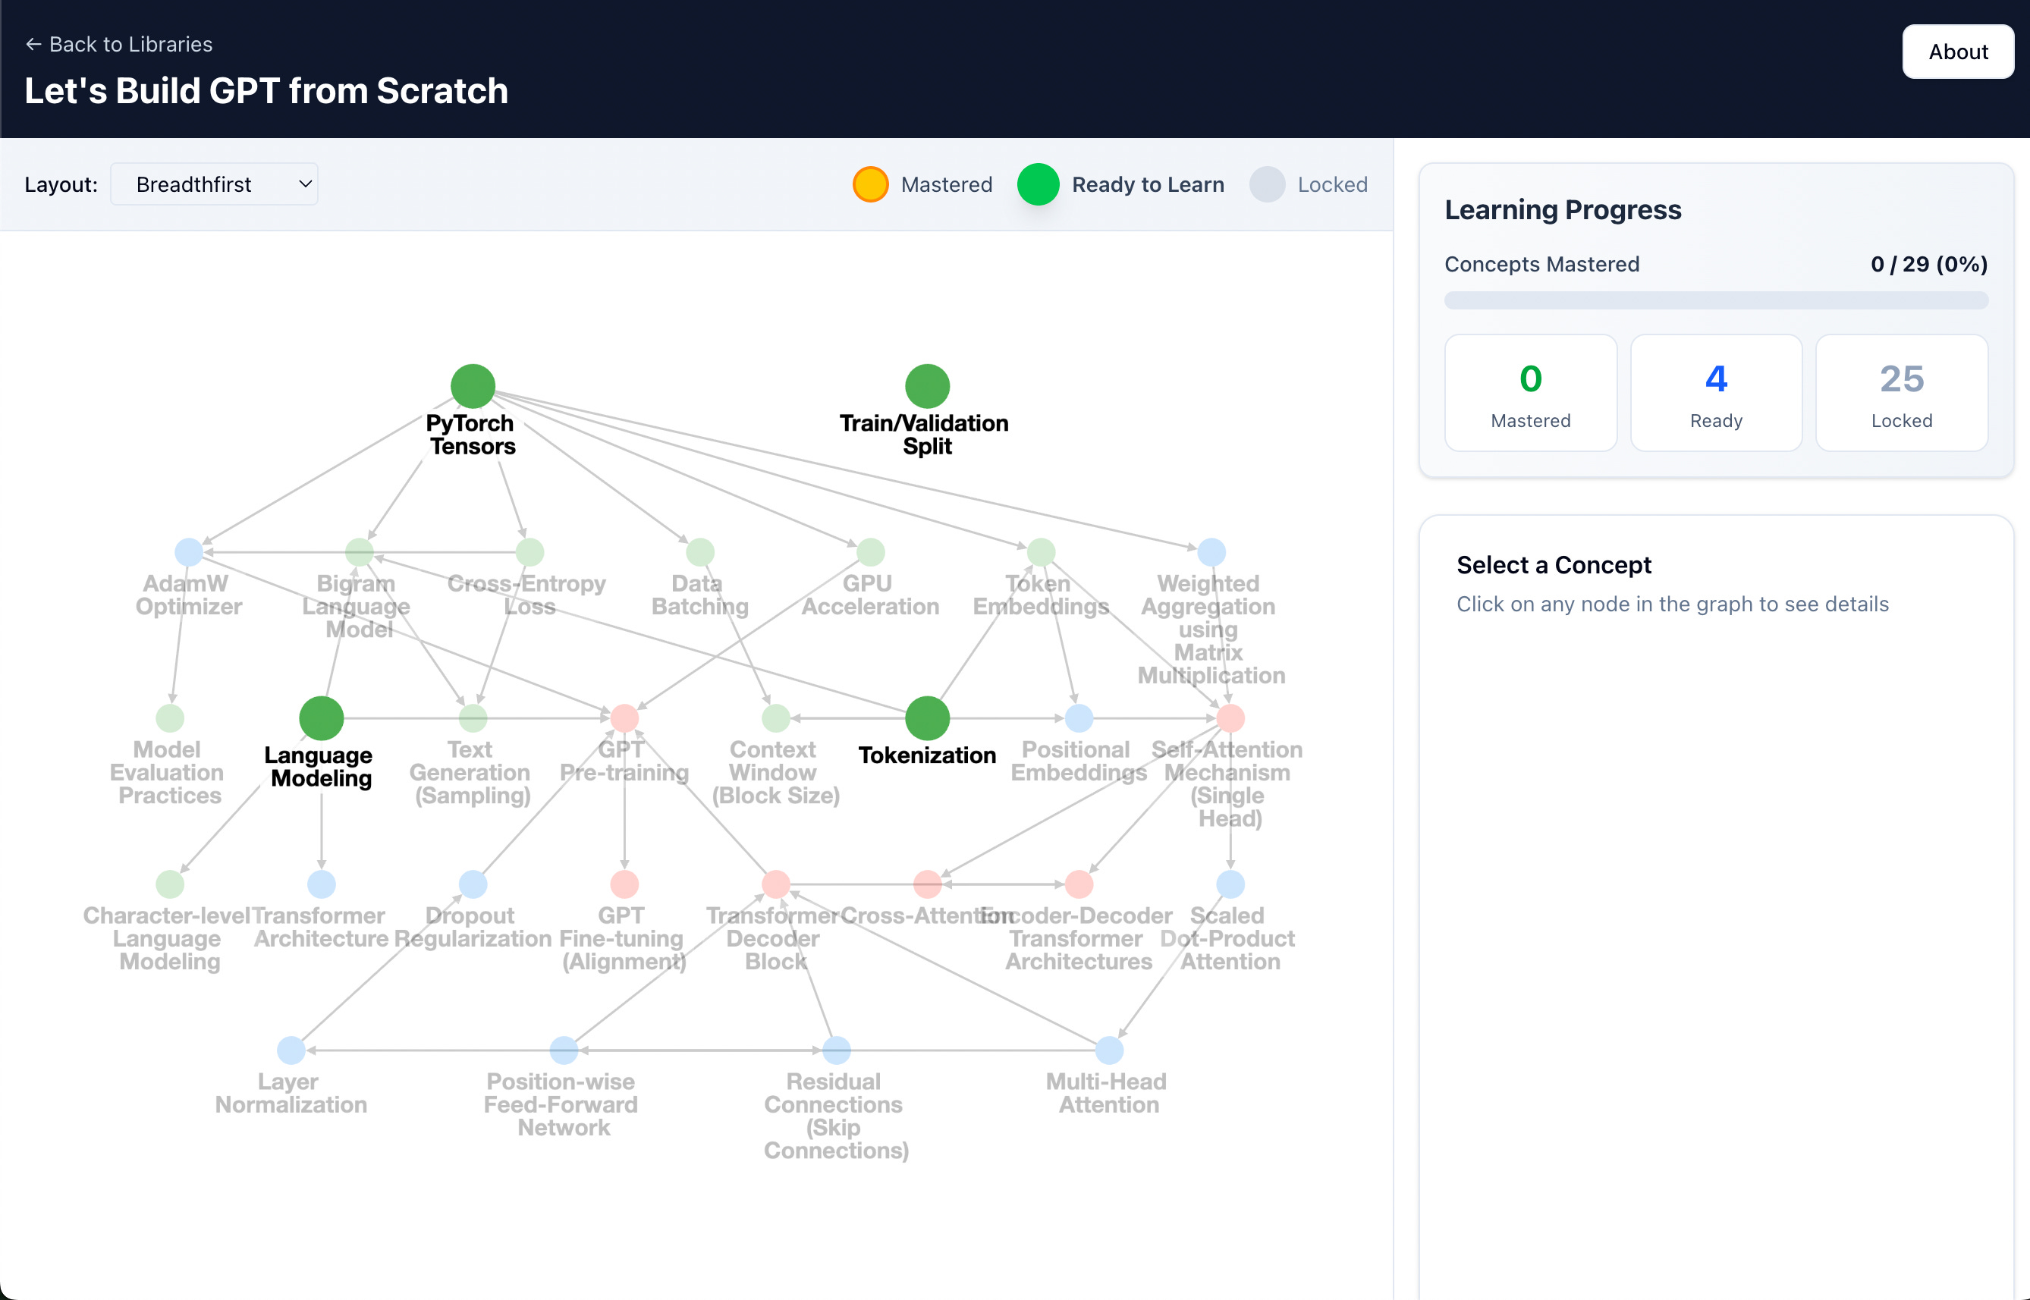Select the Transformer Decoder Block node

776,884
